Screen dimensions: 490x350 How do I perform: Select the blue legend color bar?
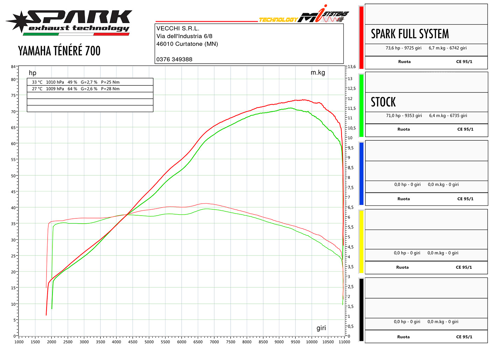tap(361, 173)
